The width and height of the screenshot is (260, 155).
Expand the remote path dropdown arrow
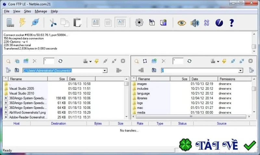(x=240, y=71)
